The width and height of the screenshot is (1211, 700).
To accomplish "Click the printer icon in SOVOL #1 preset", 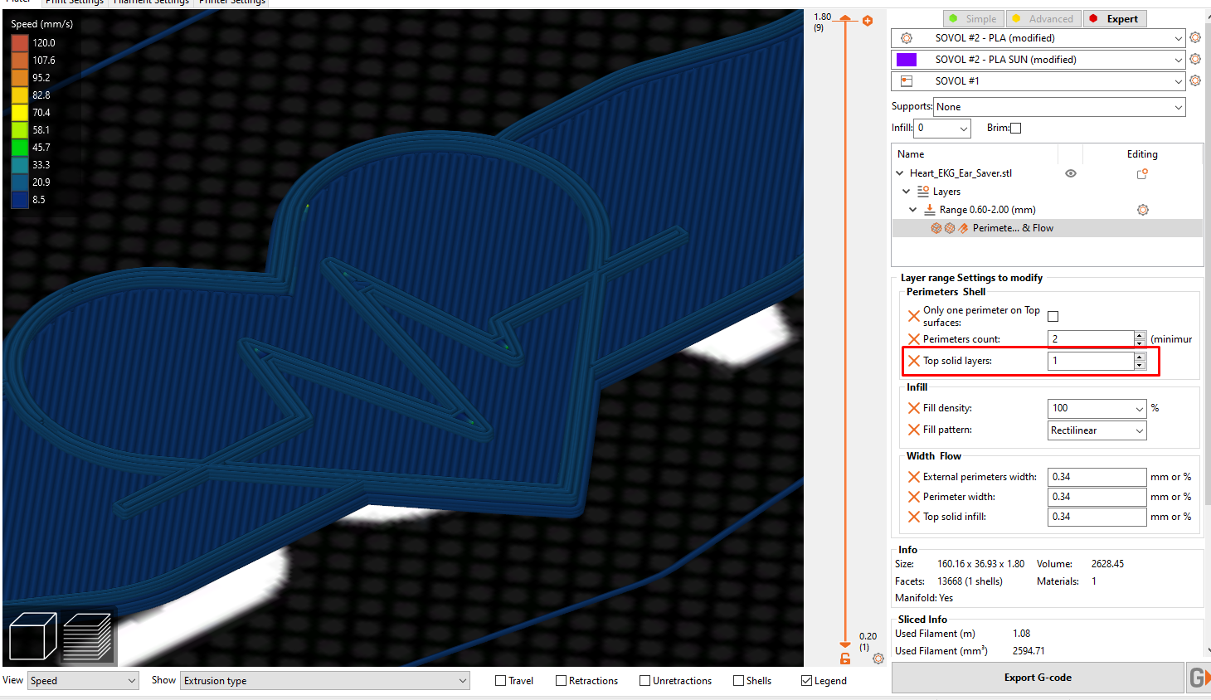I will 907,81.
